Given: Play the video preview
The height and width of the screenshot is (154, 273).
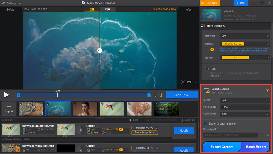Looking at the screenshot, I should [6, 95].
